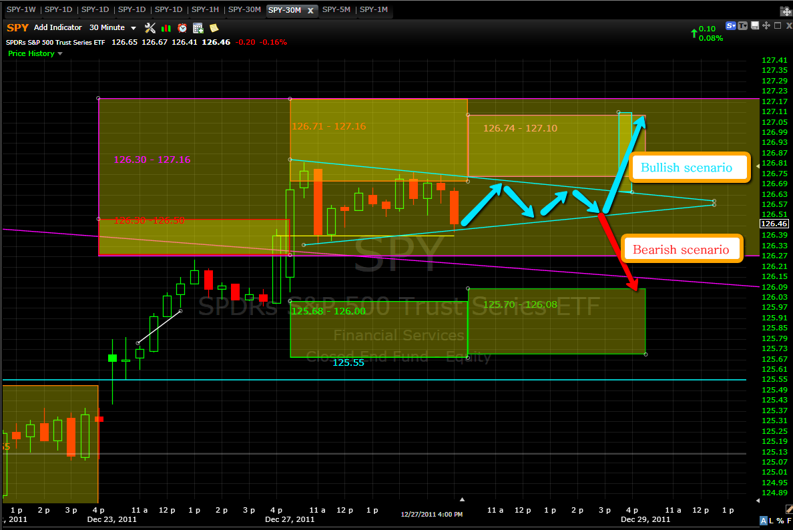
Task: Click the highlighted 126.46 price axis marker
Action: click(774, 224)
